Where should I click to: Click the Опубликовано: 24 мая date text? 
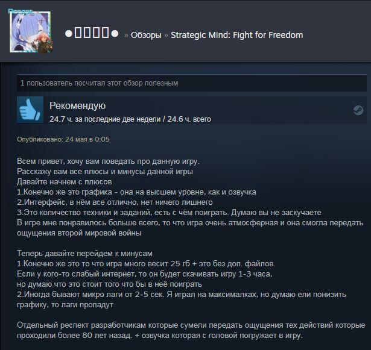(x=63, y=139)
